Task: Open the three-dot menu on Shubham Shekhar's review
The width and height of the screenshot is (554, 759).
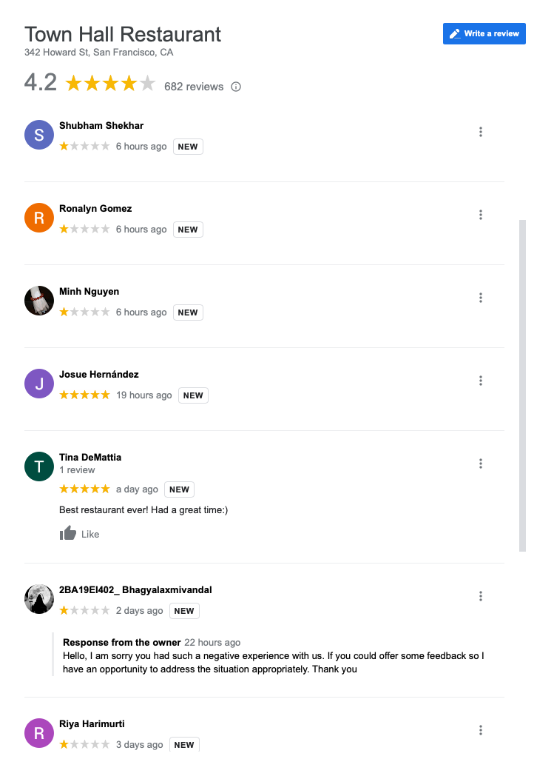Action: (481, 131)
